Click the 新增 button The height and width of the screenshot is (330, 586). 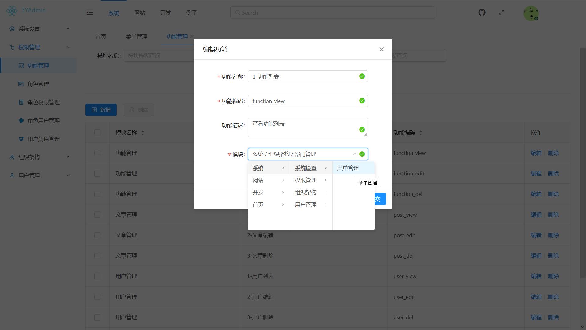pyautogui.click(x=101, y=110)
